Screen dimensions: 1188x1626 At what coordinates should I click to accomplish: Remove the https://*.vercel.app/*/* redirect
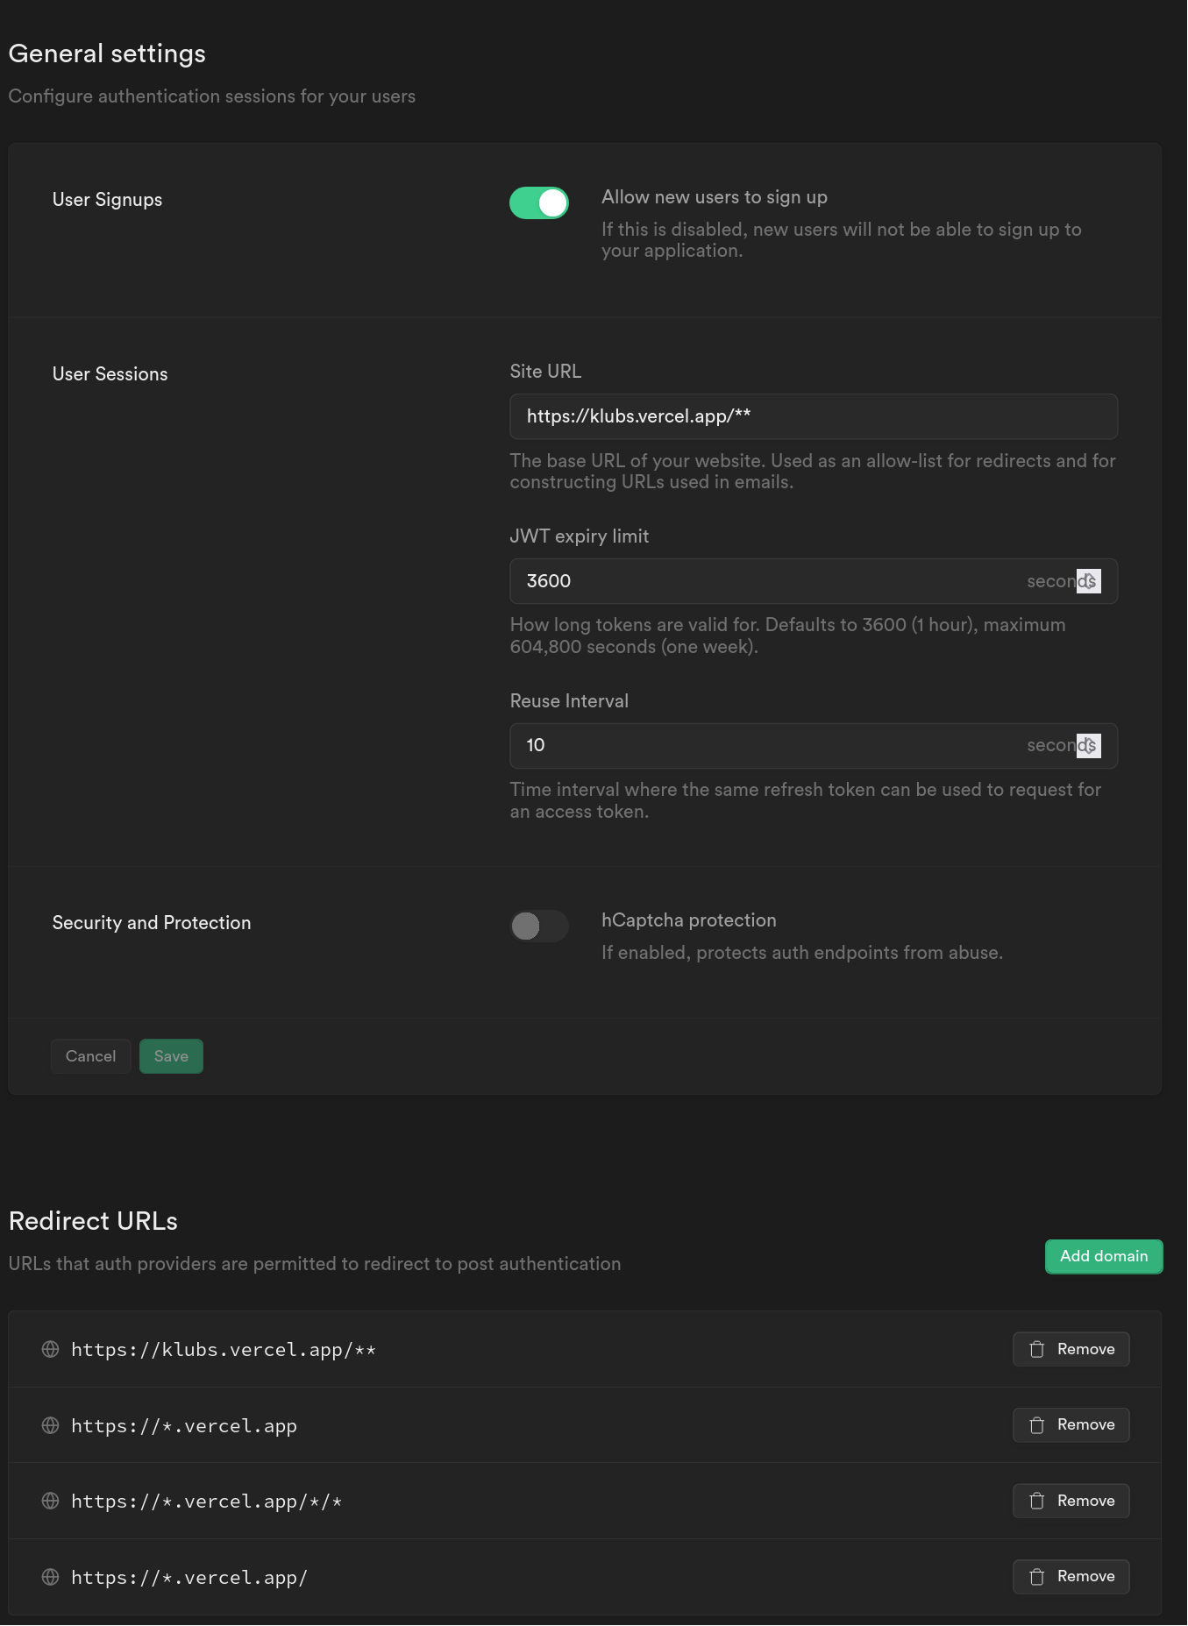click(x=1071, y=1501)
